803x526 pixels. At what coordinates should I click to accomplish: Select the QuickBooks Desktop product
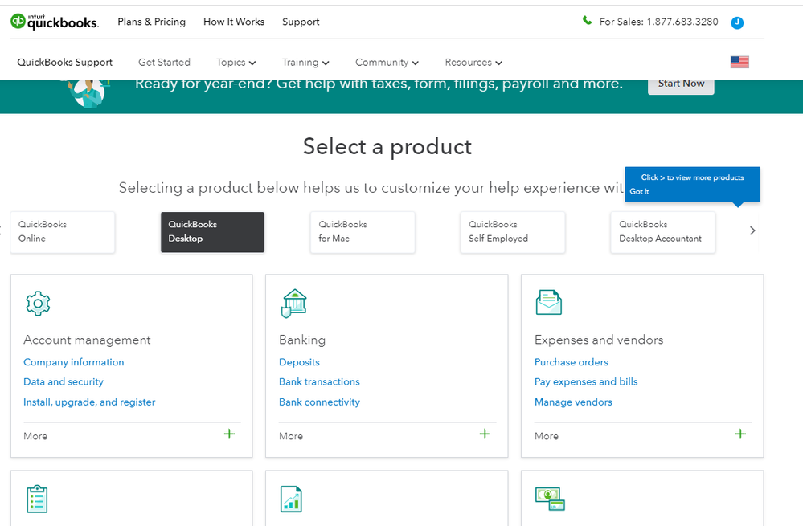click(x=212, y=232)
